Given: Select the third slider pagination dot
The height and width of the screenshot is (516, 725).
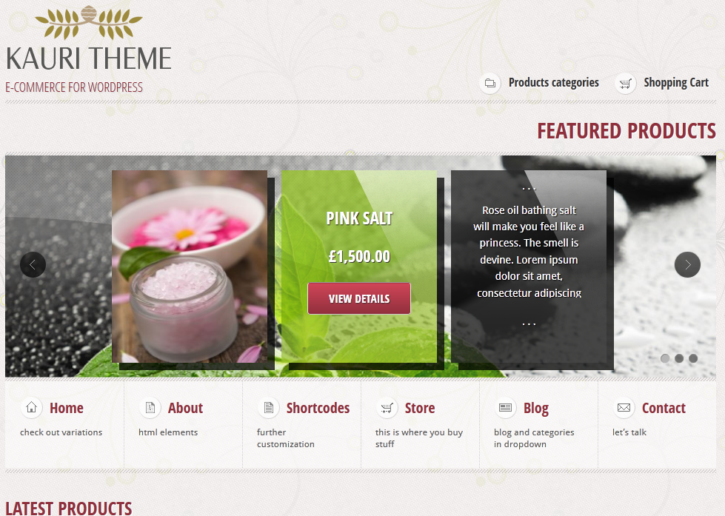Looking at the screenshot, I should tap(692, 358).
